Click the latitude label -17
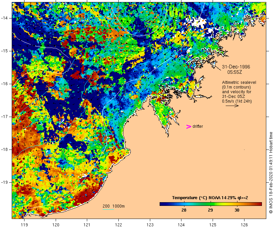Screen dimensions: 275x228 pos(4,117)
